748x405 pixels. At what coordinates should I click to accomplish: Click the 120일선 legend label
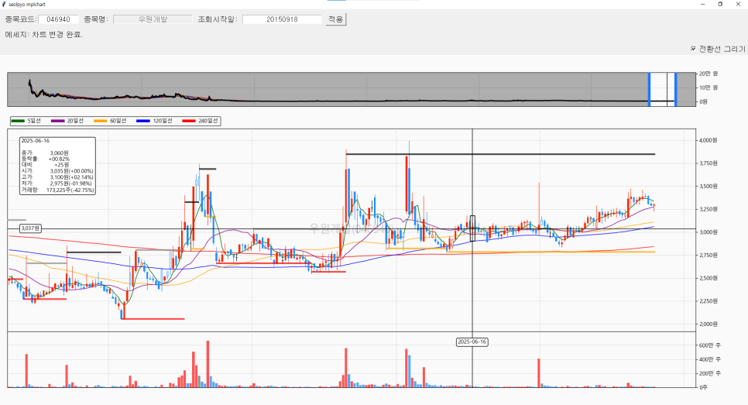tap(163, 121)
